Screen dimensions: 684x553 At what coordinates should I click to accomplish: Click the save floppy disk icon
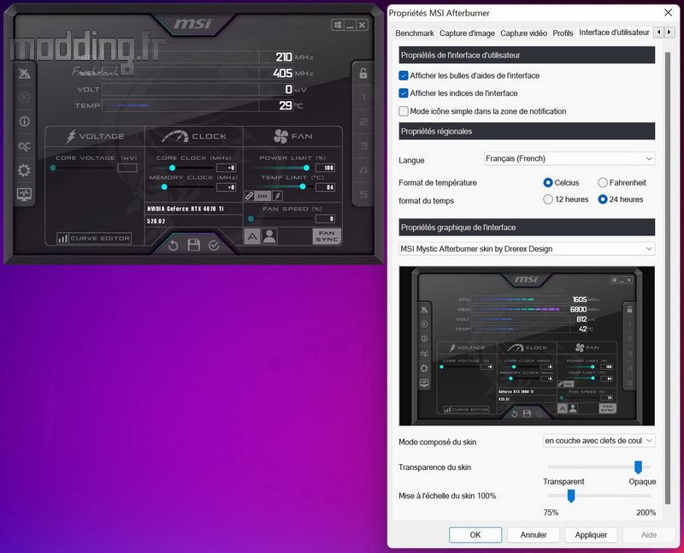point(194,245)
